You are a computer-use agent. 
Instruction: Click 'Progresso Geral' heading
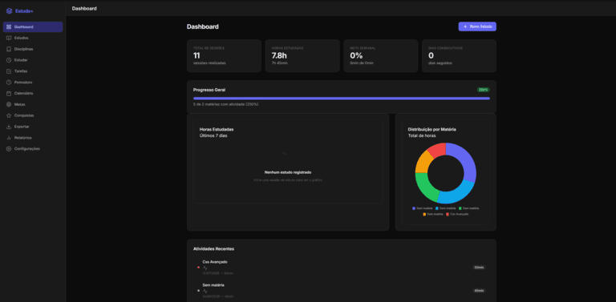coord(209,90)
